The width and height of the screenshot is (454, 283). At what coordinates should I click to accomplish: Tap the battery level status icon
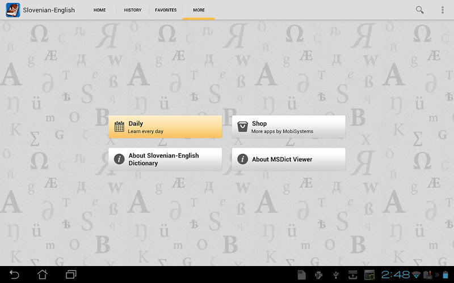[x=445, y=275]
